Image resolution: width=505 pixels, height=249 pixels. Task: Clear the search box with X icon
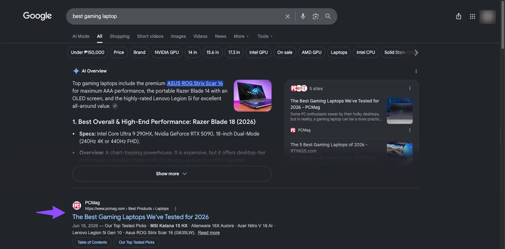pos(287,16)
